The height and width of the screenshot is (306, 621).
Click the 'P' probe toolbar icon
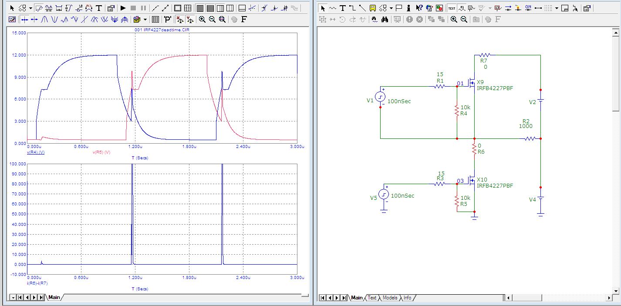167,19
